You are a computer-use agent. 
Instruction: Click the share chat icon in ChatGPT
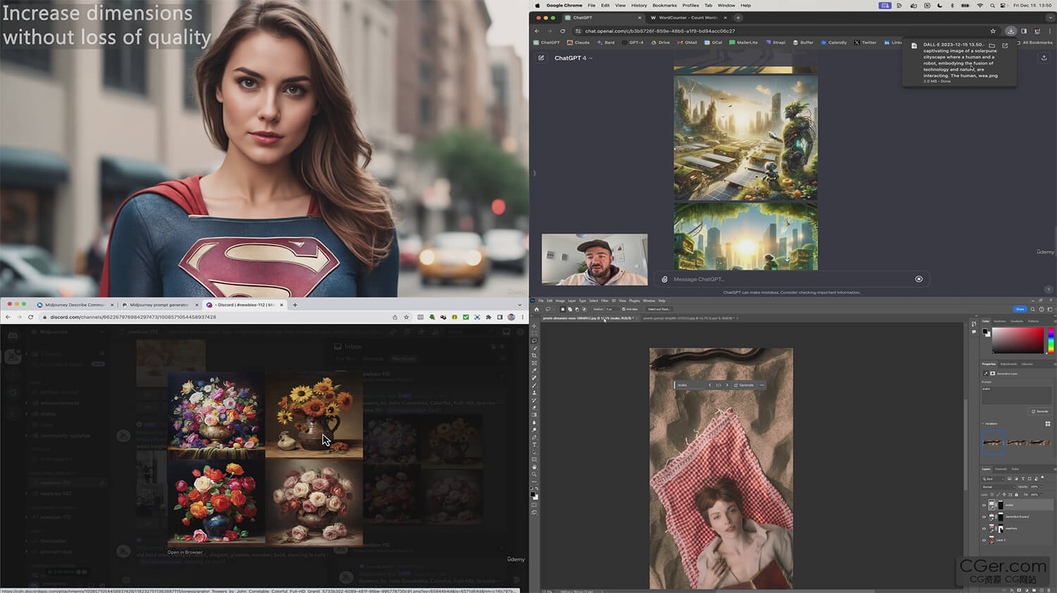pos(1044,58)
